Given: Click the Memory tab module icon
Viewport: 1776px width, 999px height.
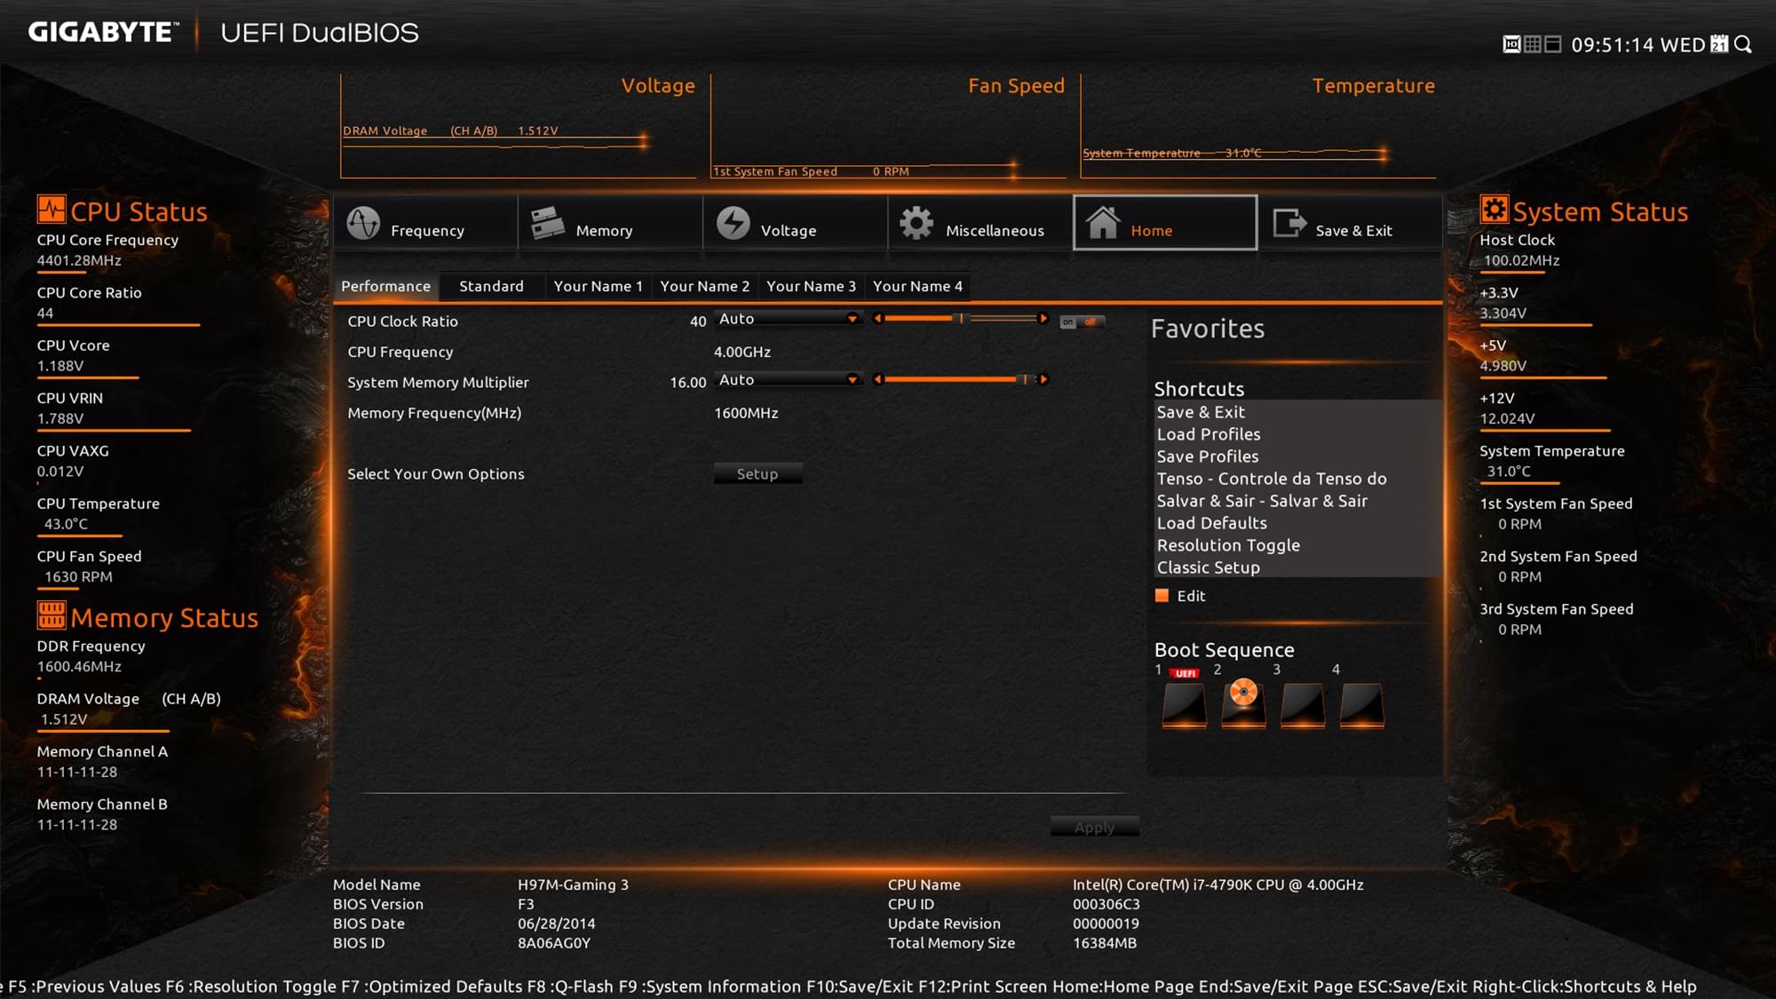Looking at the screenshot, I should point(547,223).
